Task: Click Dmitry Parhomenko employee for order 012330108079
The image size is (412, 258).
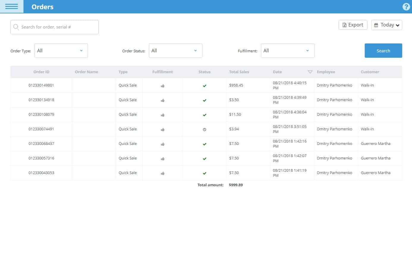Action: [x=334, y=115]
